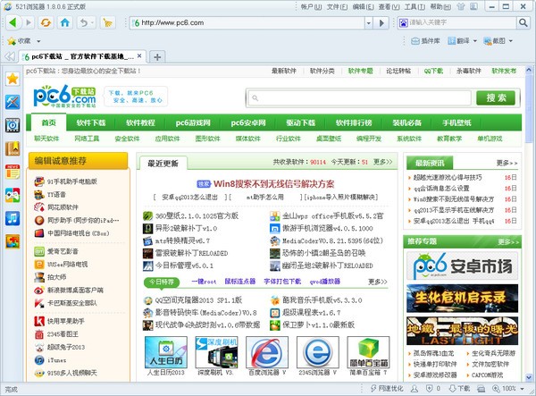Click the skin shirt icon in title bar

(x=461, y=6)
